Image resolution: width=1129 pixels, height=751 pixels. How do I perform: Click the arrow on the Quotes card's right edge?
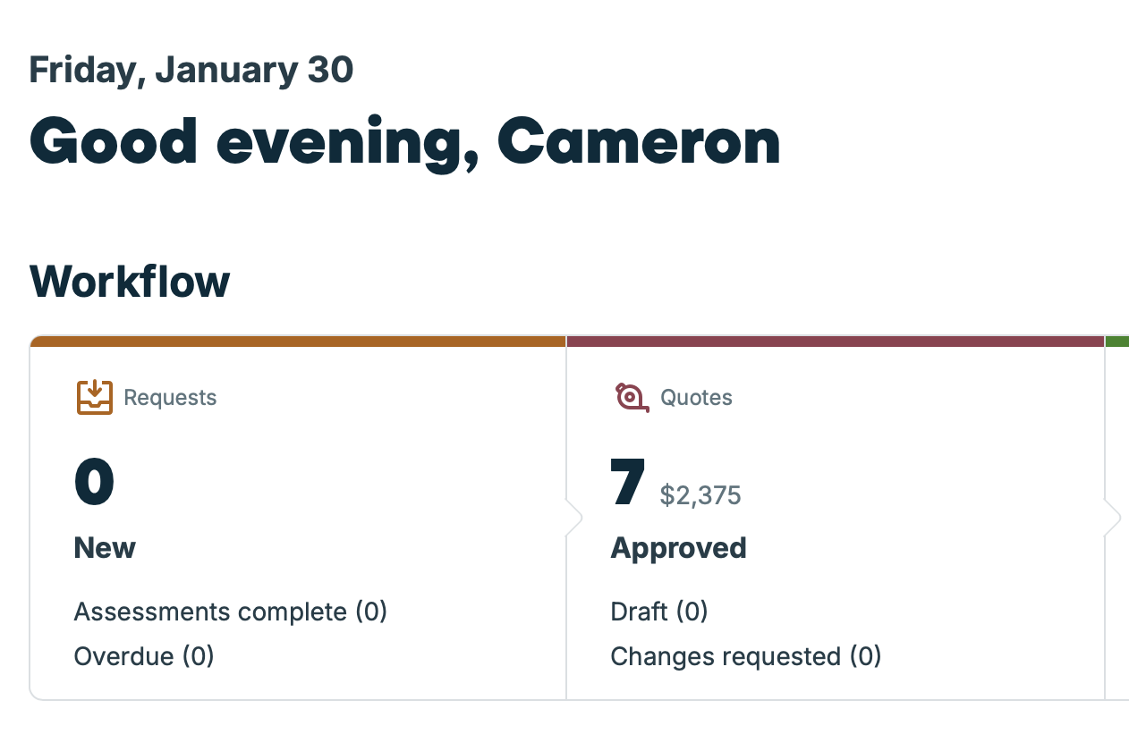click(1113, 518)
